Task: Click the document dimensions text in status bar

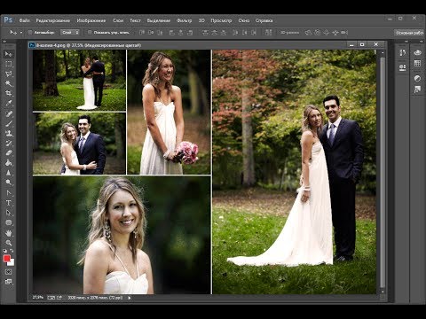Action: pos(95,298)
